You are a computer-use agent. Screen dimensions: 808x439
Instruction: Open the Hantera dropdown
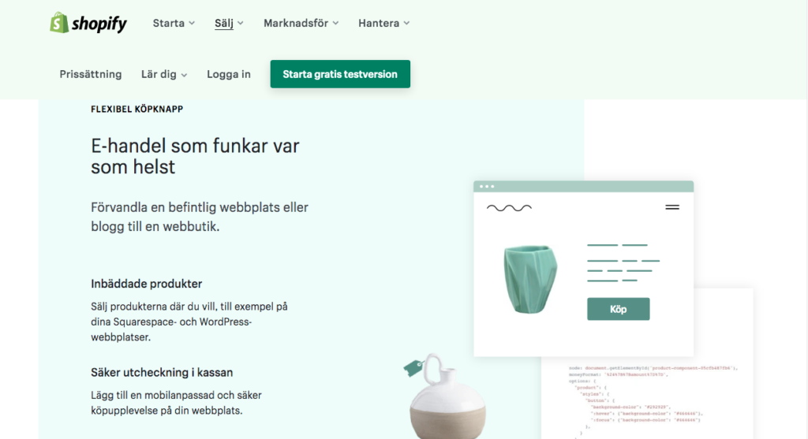(384, 23)
